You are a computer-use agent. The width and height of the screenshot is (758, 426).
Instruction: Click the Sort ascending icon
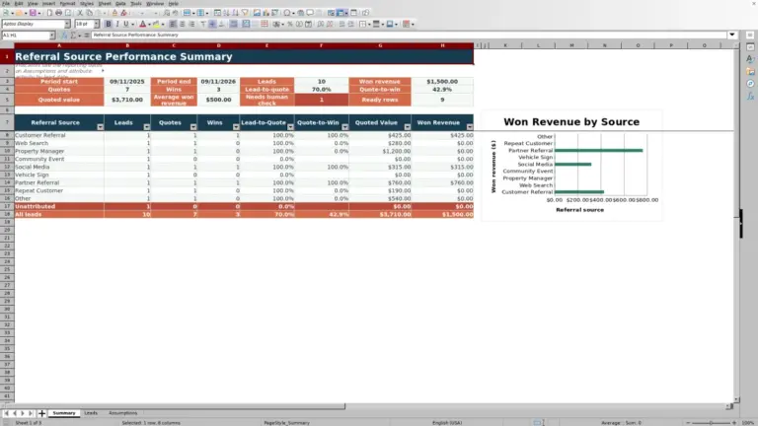tap(226, 13)
